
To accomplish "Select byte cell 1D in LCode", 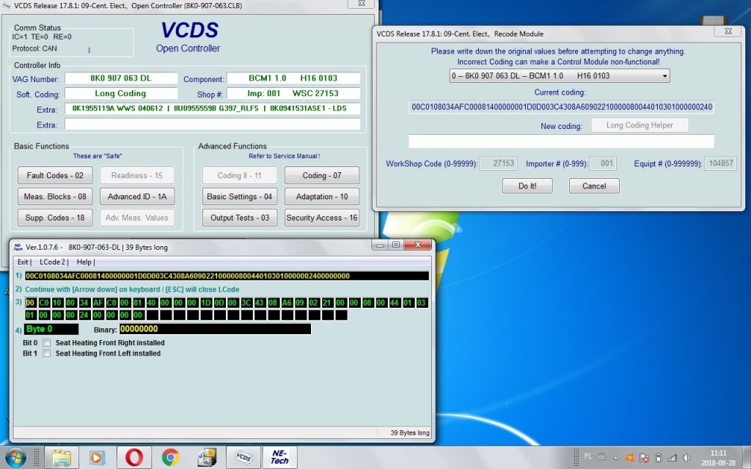I will [x=205, y=303].
